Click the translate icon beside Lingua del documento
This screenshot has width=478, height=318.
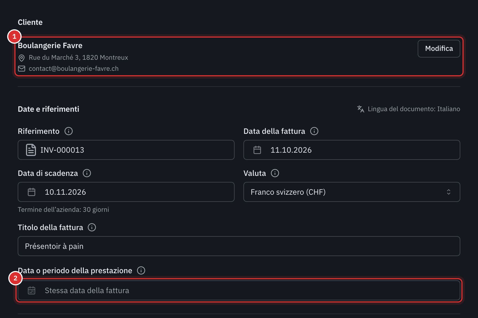coord(360,109)
